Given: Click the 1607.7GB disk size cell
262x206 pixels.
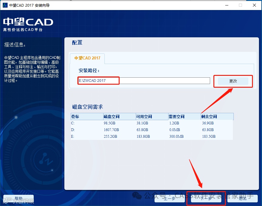Looking at the screenshot, I should point(111,130).
